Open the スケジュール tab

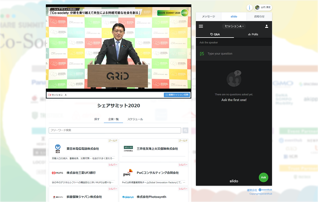tap(135, 119)
